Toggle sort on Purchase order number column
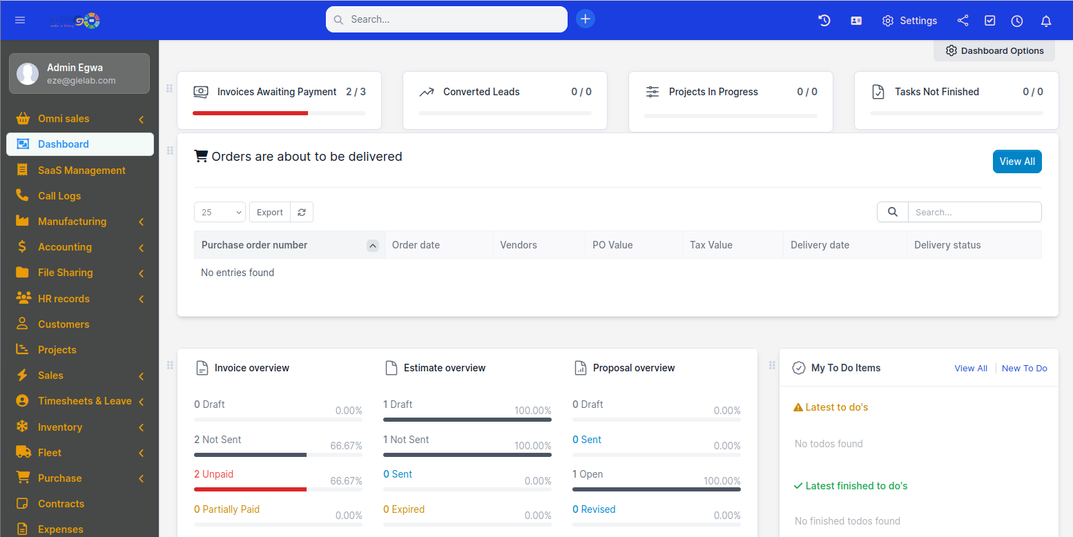 pos(372,245)
